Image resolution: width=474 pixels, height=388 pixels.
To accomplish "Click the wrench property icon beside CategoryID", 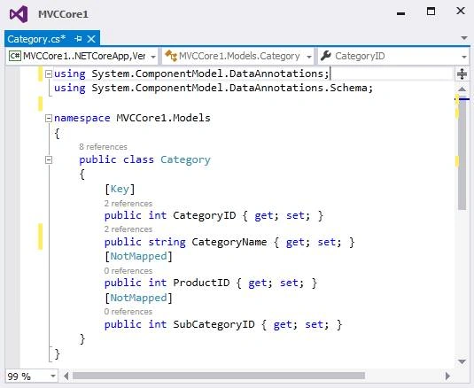I will (x=326, y=56).
